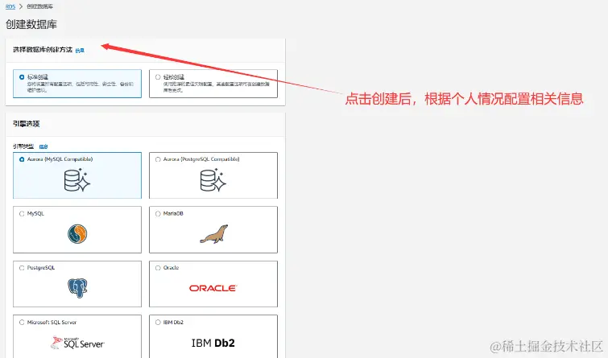Image resolution: width=608 pixels, height=358 pixels.
Task: Click the 引擎类型 label
Action: [23, 146]
